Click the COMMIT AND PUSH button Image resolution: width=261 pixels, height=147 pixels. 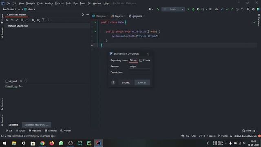[x=36, y=125]
